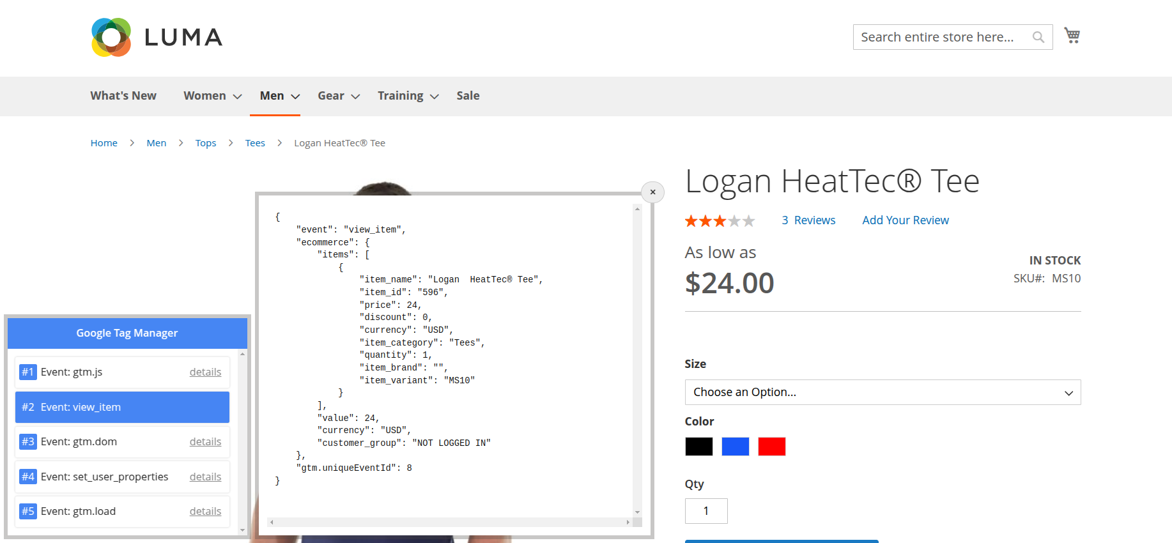Image resolution: width=1172 pixels, height=543 pixels.
Task: Open the shopping cart icon
Action: point(1072,36)
